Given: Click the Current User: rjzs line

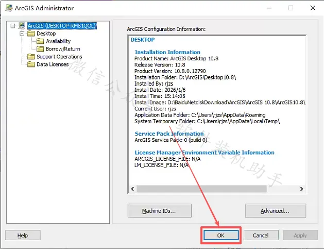Looking at the screenshot, I should (x=155, y=109).
